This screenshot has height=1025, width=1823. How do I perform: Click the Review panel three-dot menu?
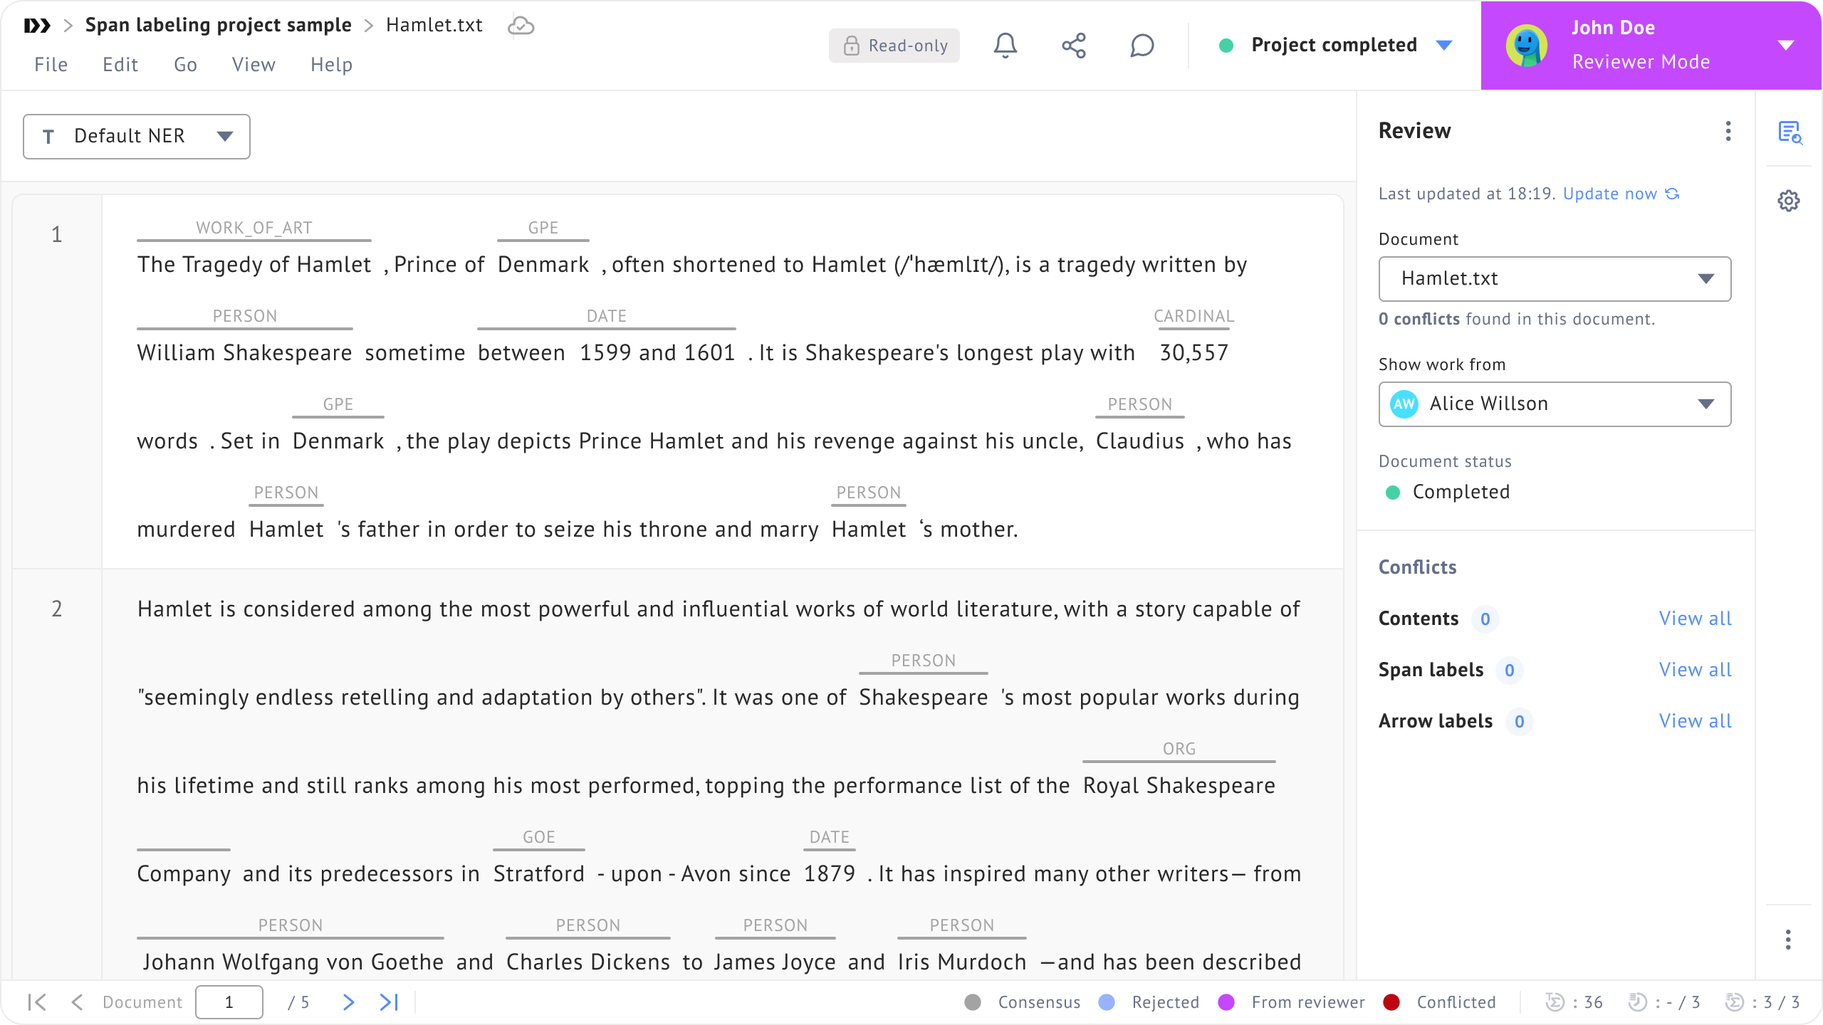[x=1728, y=131]
